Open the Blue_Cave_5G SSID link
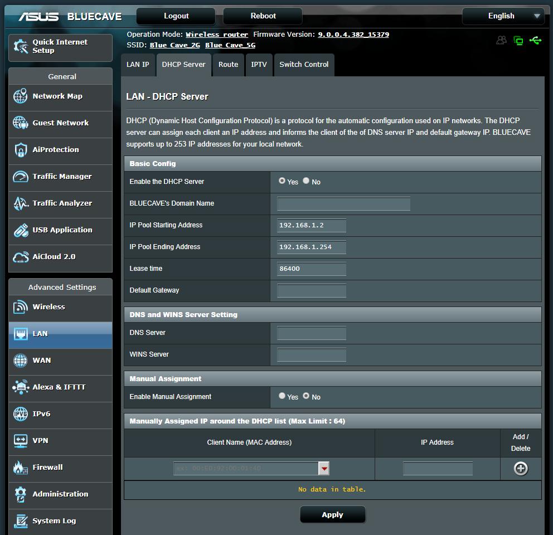Screen dimensions: 553x535 tap(230, 45)
